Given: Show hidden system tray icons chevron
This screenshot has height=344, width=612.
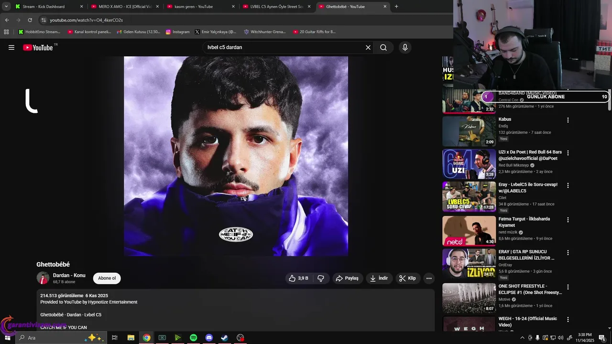Looking at the screenshot, I should point(522,338).
